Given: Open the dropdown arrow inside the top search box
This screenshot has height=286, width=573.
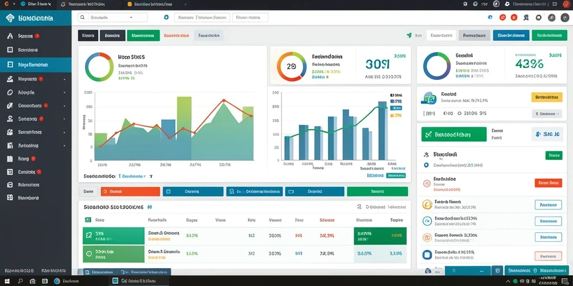Looking at the screenshot, I should click(x=131, y=17).
